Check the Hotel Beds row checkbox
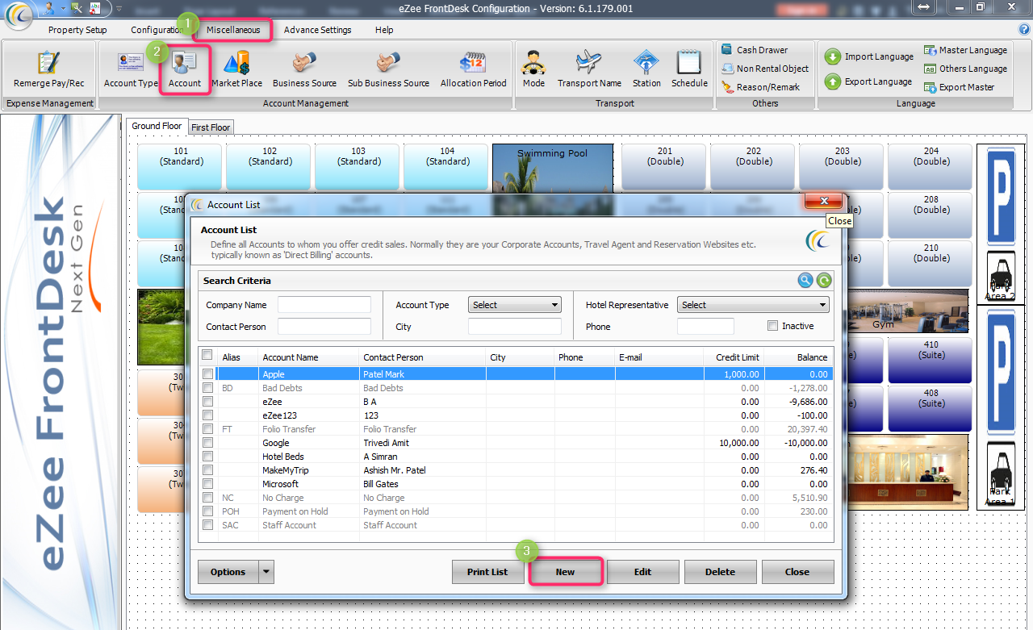1033x630 pixels. click(207, 457)
